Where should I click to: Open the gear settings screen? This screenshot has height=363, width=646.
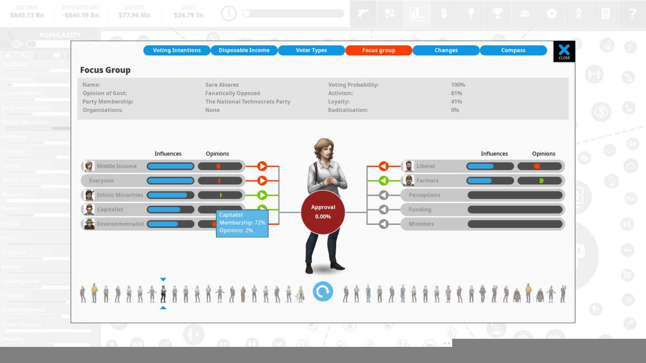click(x=552, y=13)
